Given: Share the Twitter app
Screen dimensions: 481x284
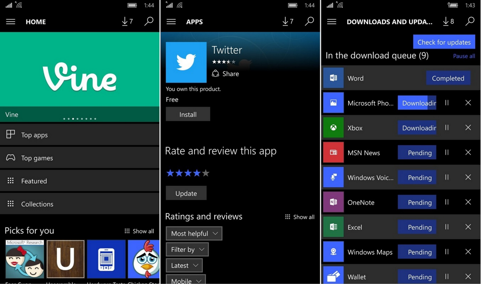Looking at the screenshot, I should [x=225, y=74].
